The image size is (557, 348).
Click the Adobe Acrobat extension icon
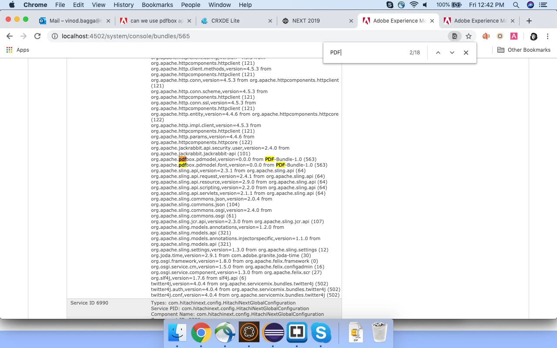click(514, 36)
